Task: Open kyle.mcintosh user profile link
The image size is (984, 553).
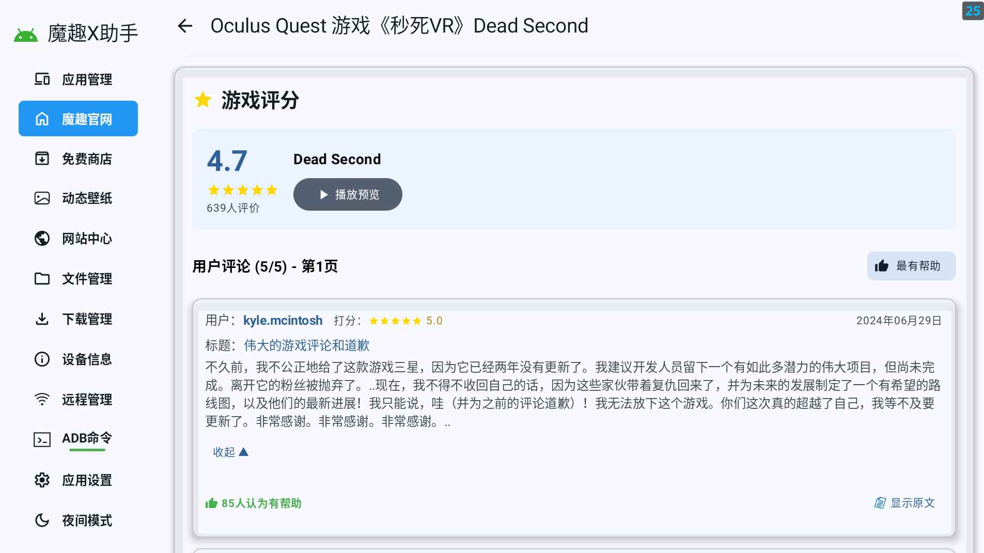Action: tap(283, 321)
